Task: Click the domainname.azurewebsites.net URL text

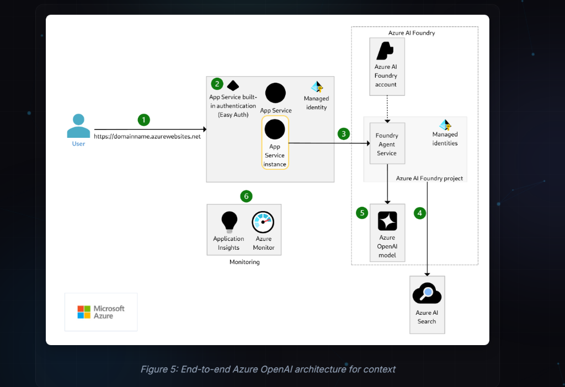Action: point(150,136)
